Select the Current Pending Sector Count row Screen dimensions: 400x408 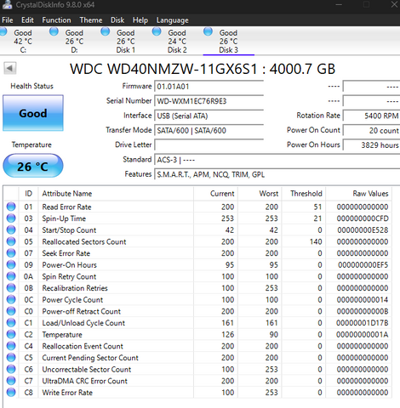[197, 358]
